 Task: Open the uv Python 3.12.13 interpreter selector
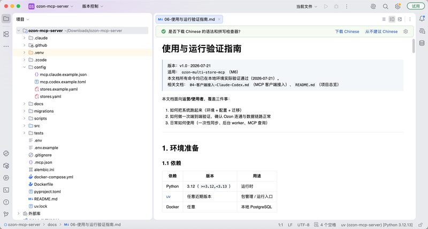pos(377,225)
